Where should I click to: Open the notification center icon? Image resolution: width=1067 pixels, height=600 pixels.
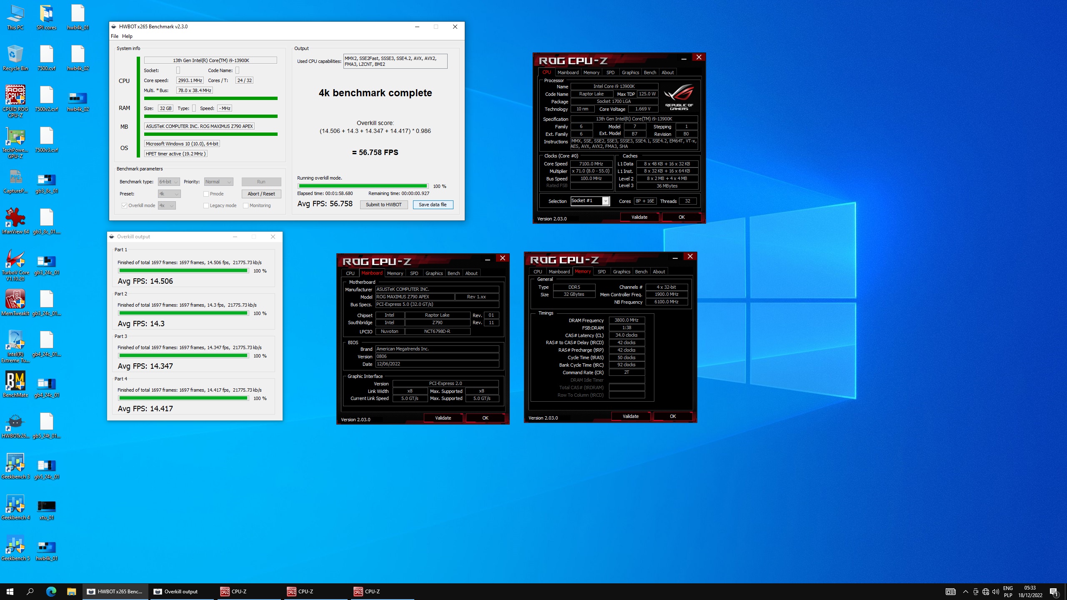coord(1054,592)
